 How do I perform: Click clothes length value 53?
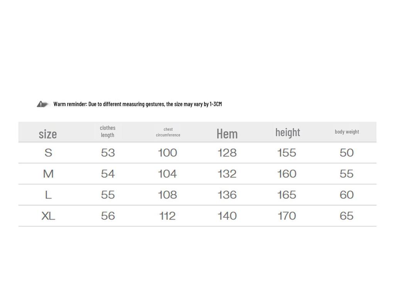tap(108, 153)
